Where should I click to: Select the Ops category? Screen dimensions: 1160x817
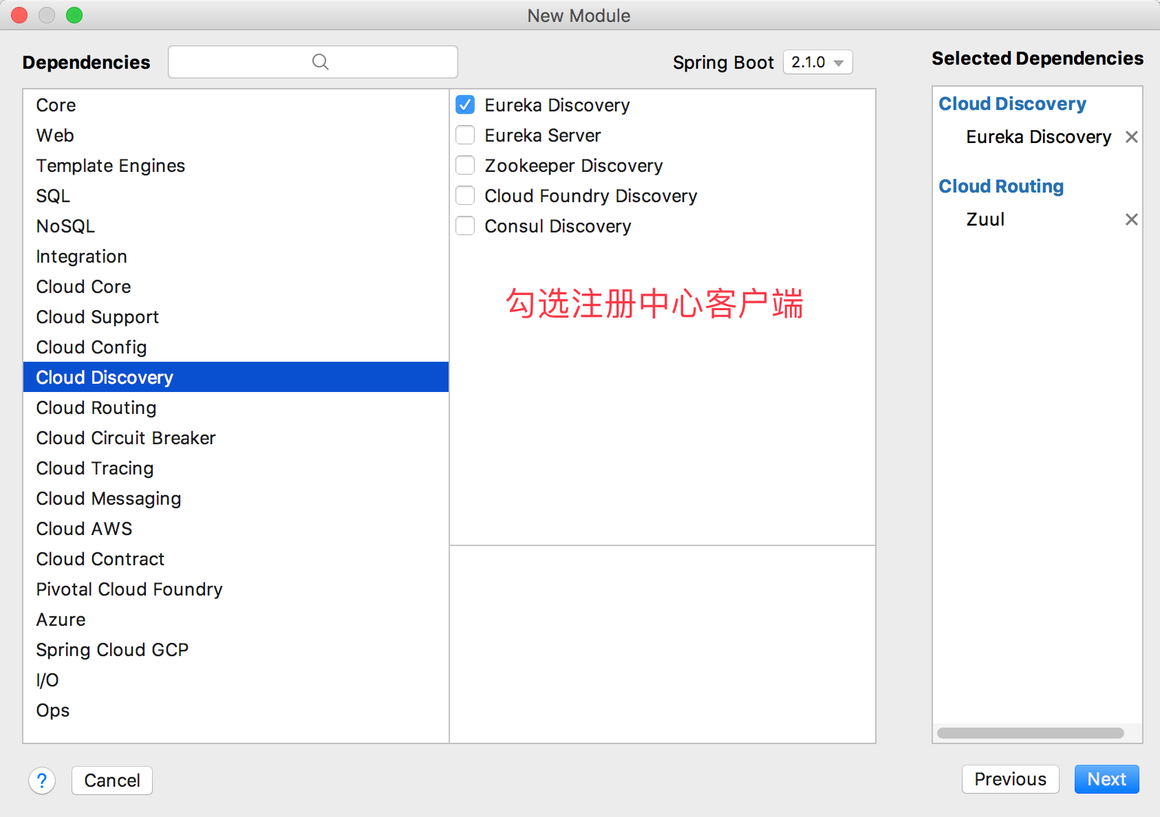236,710
